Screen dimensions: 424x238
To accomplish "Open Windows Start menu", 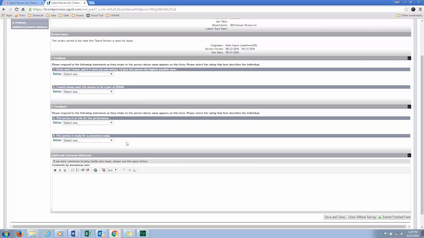I will [x=6, y=234].
